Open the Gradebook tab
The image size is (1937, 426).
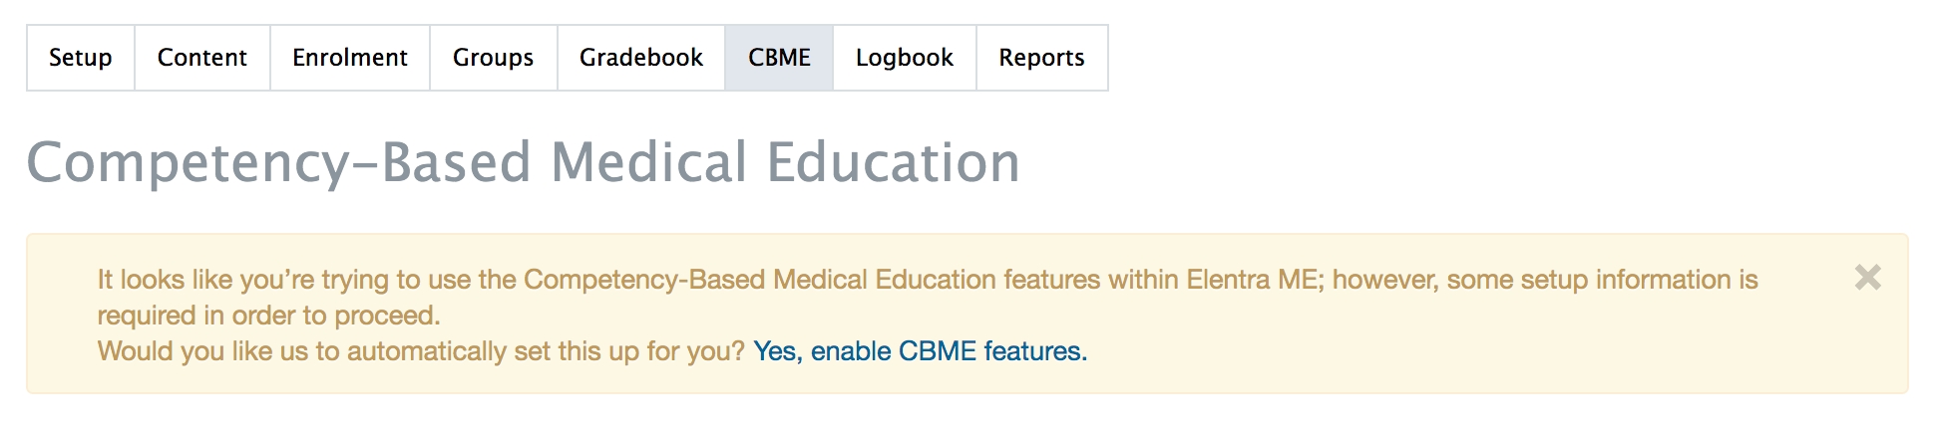pyautogui.click(x=641, y=58)
